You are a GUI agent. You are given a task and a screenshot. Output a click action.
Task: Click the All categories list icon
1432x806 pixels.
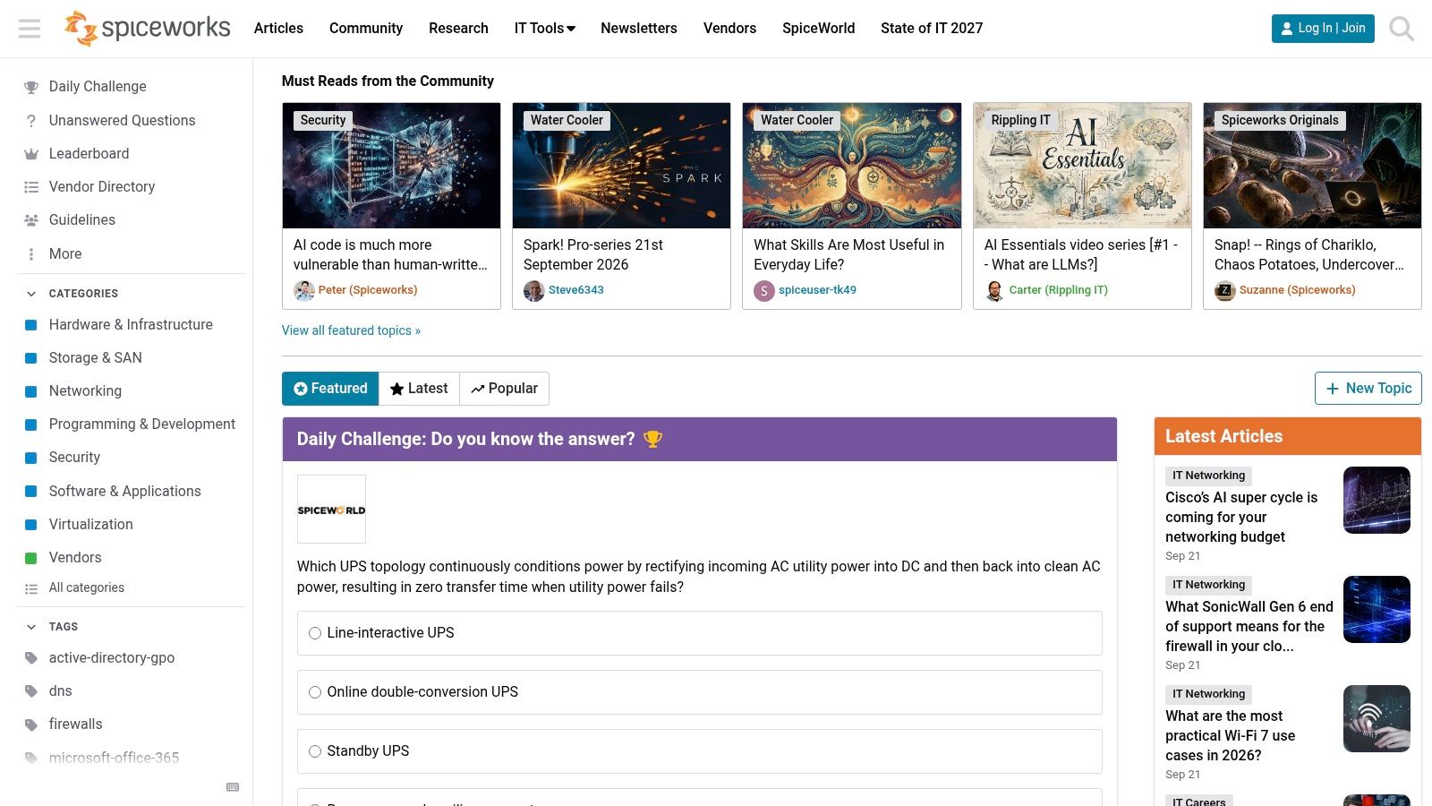coord(31,588)
